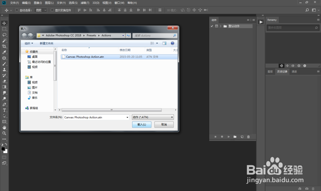Select the Crop tool
The height and width of the screenshot is (191, 321).
pyautogui.click(x=4, y=46)
